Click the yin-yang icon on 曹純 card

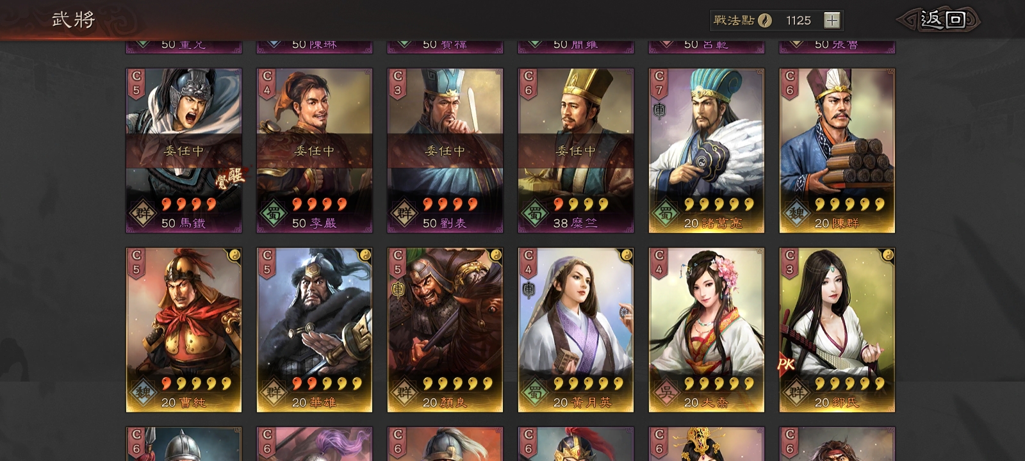pyautogui.click(x=234, y=254)
